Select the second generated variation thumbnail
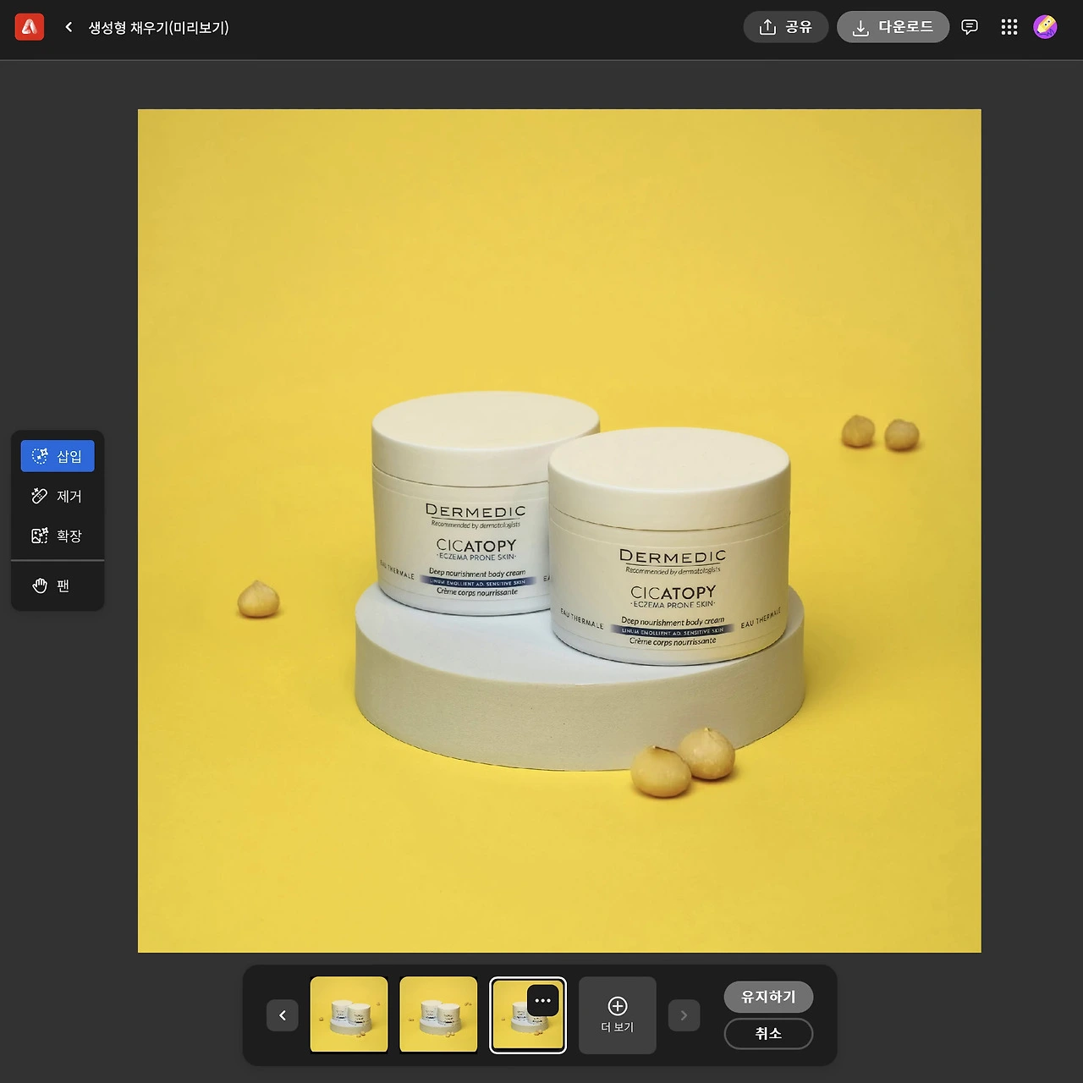The height and width of the screenshot is (1083, 1083). (438, 1014)
